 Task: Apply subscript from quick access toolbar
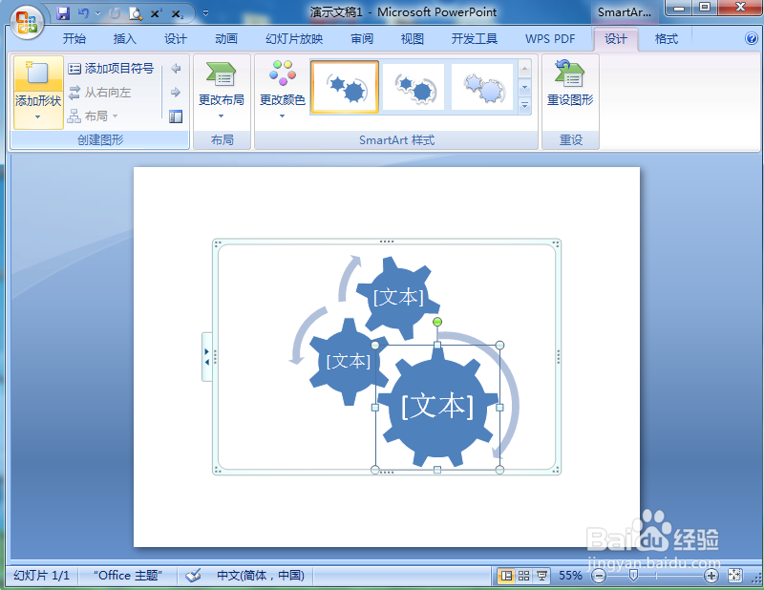coord(178,14)
